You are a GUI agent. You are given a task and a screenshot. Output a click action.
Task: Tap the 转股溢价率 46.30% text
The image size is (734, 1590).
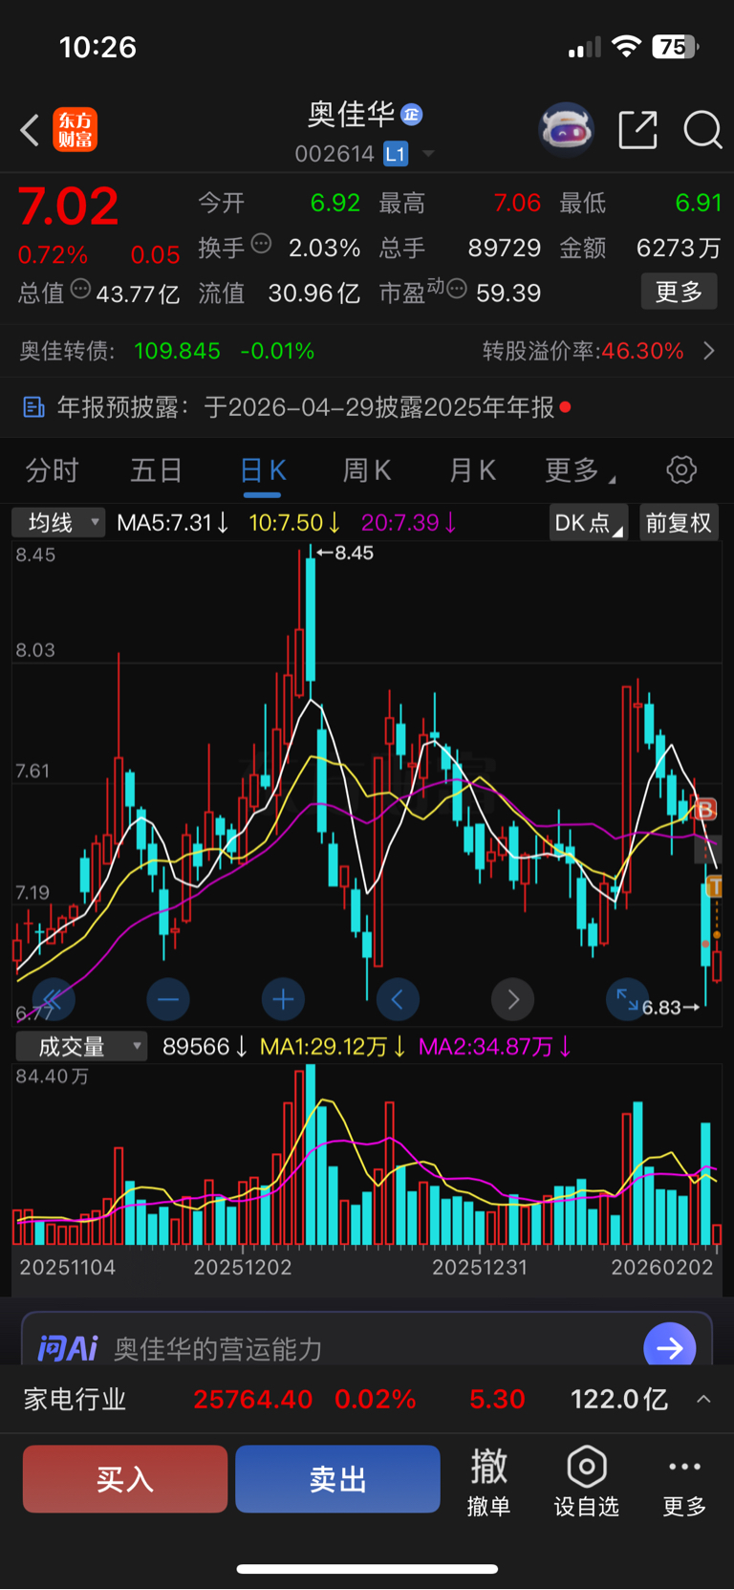tap(583, 351)
